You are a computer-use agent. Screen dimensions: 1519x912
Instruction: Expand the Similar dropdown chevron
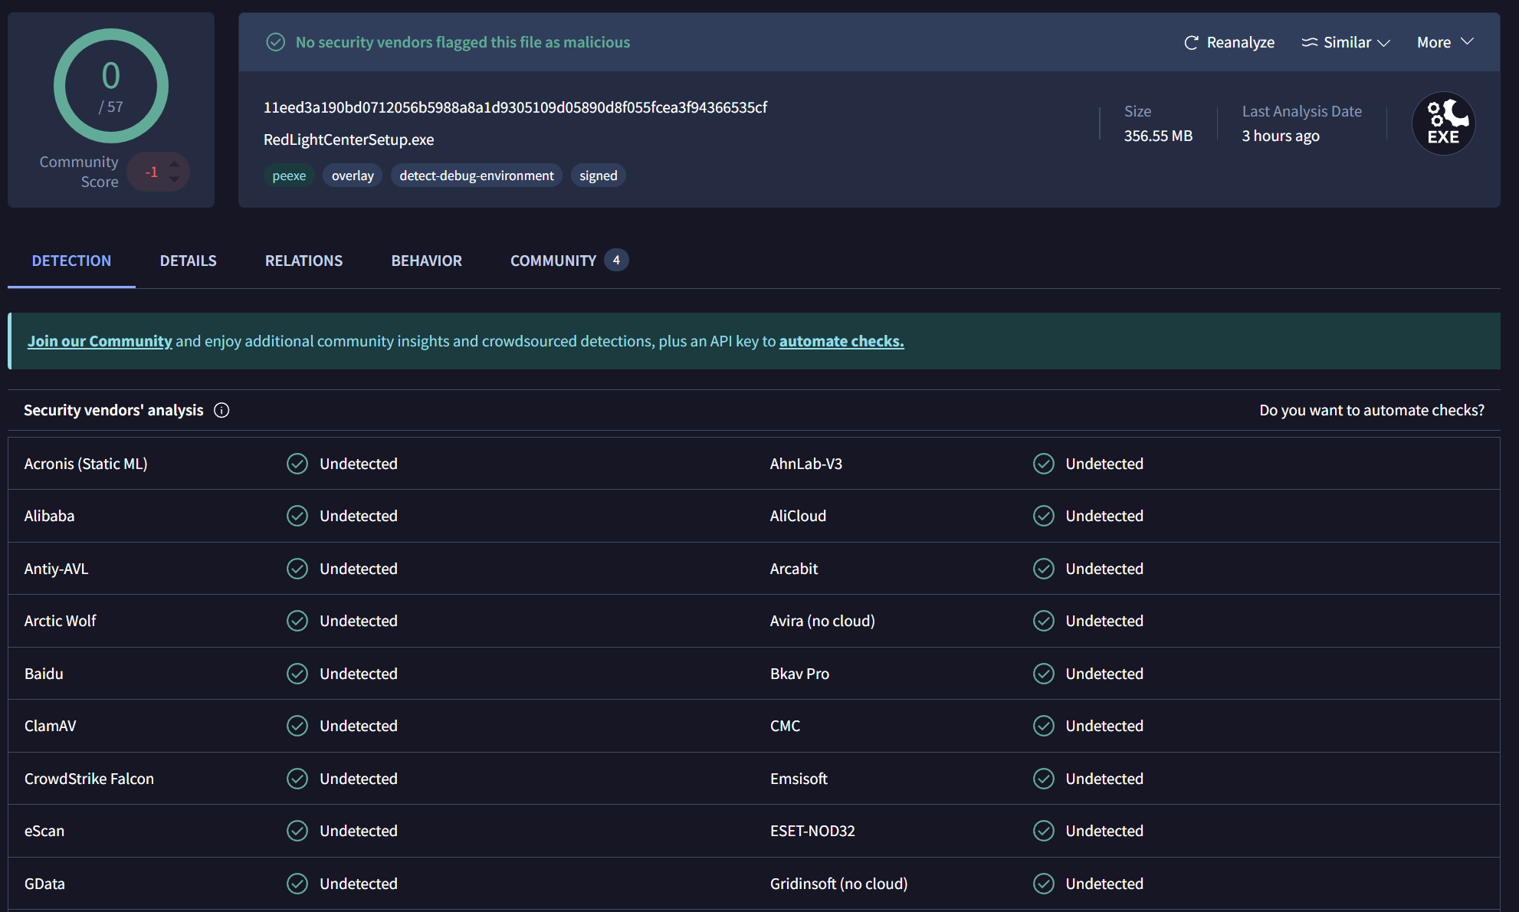(1384, 43)
